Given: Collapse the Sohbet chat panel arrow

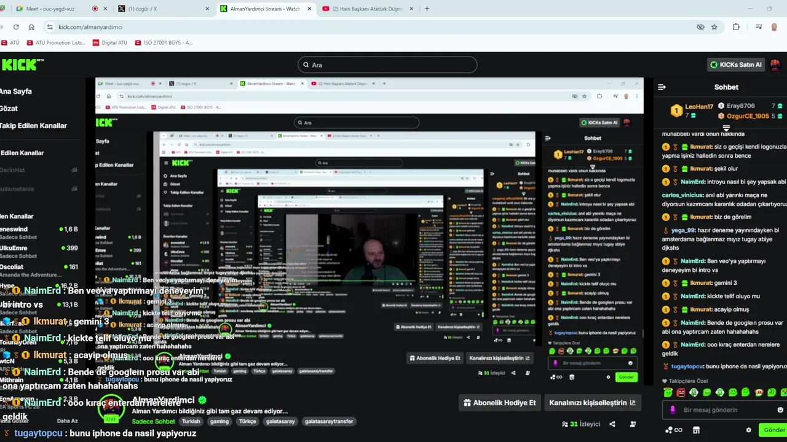Looking at the screenshot, I should tap(662, 87).
